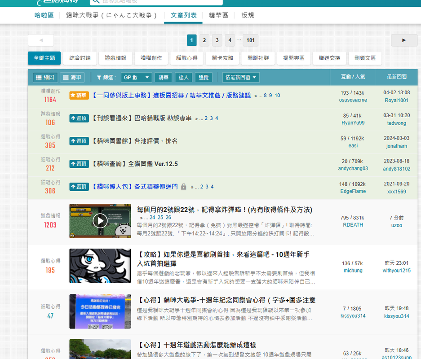Open the 哈啦區 nav item

click(x=44, y=15)
